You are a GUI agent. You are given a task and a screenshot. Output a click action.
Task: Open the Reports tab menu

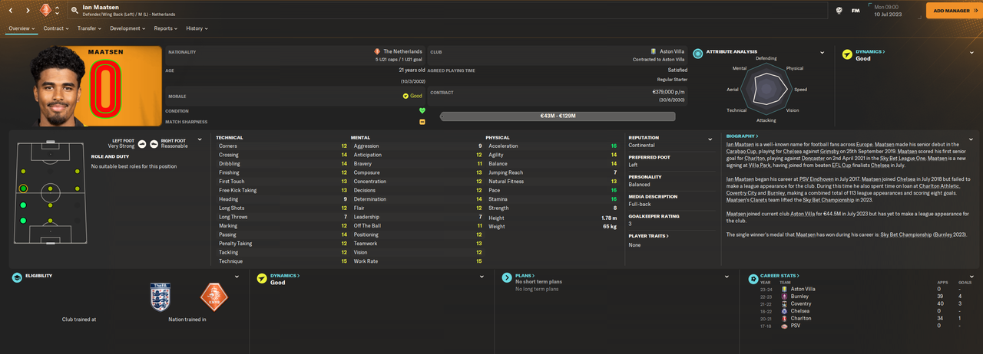pos(165,28)
